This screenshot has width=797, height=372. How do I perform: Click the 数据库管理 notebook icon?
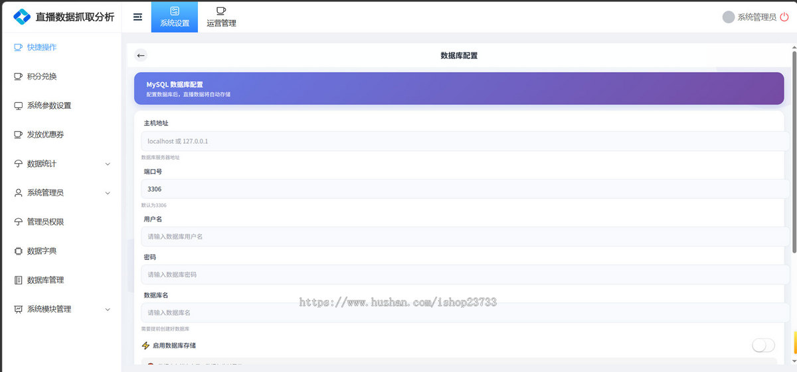(18, 280)
